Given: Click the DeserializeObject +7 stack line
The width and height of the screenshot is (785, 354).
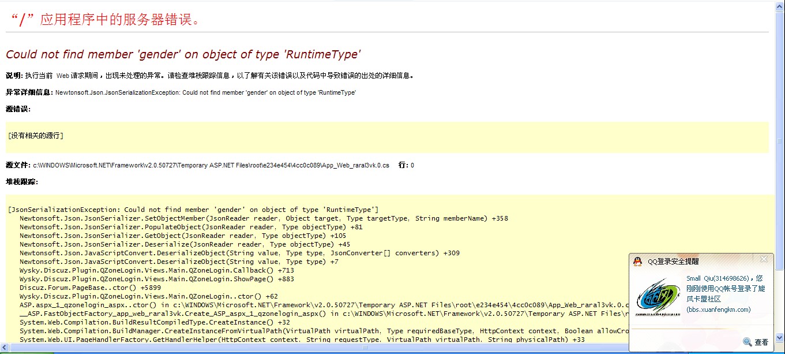Looking at the screenshot, I should [179, 262].
